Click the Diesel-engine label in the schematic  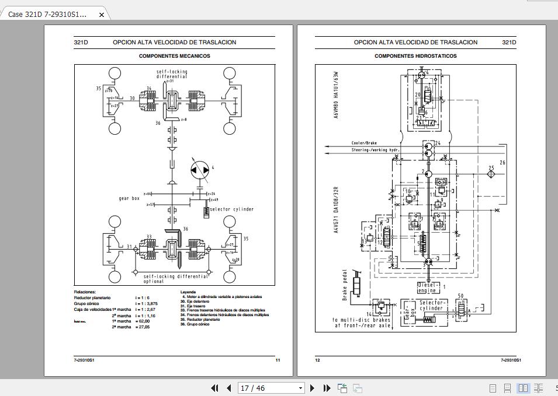428,287
